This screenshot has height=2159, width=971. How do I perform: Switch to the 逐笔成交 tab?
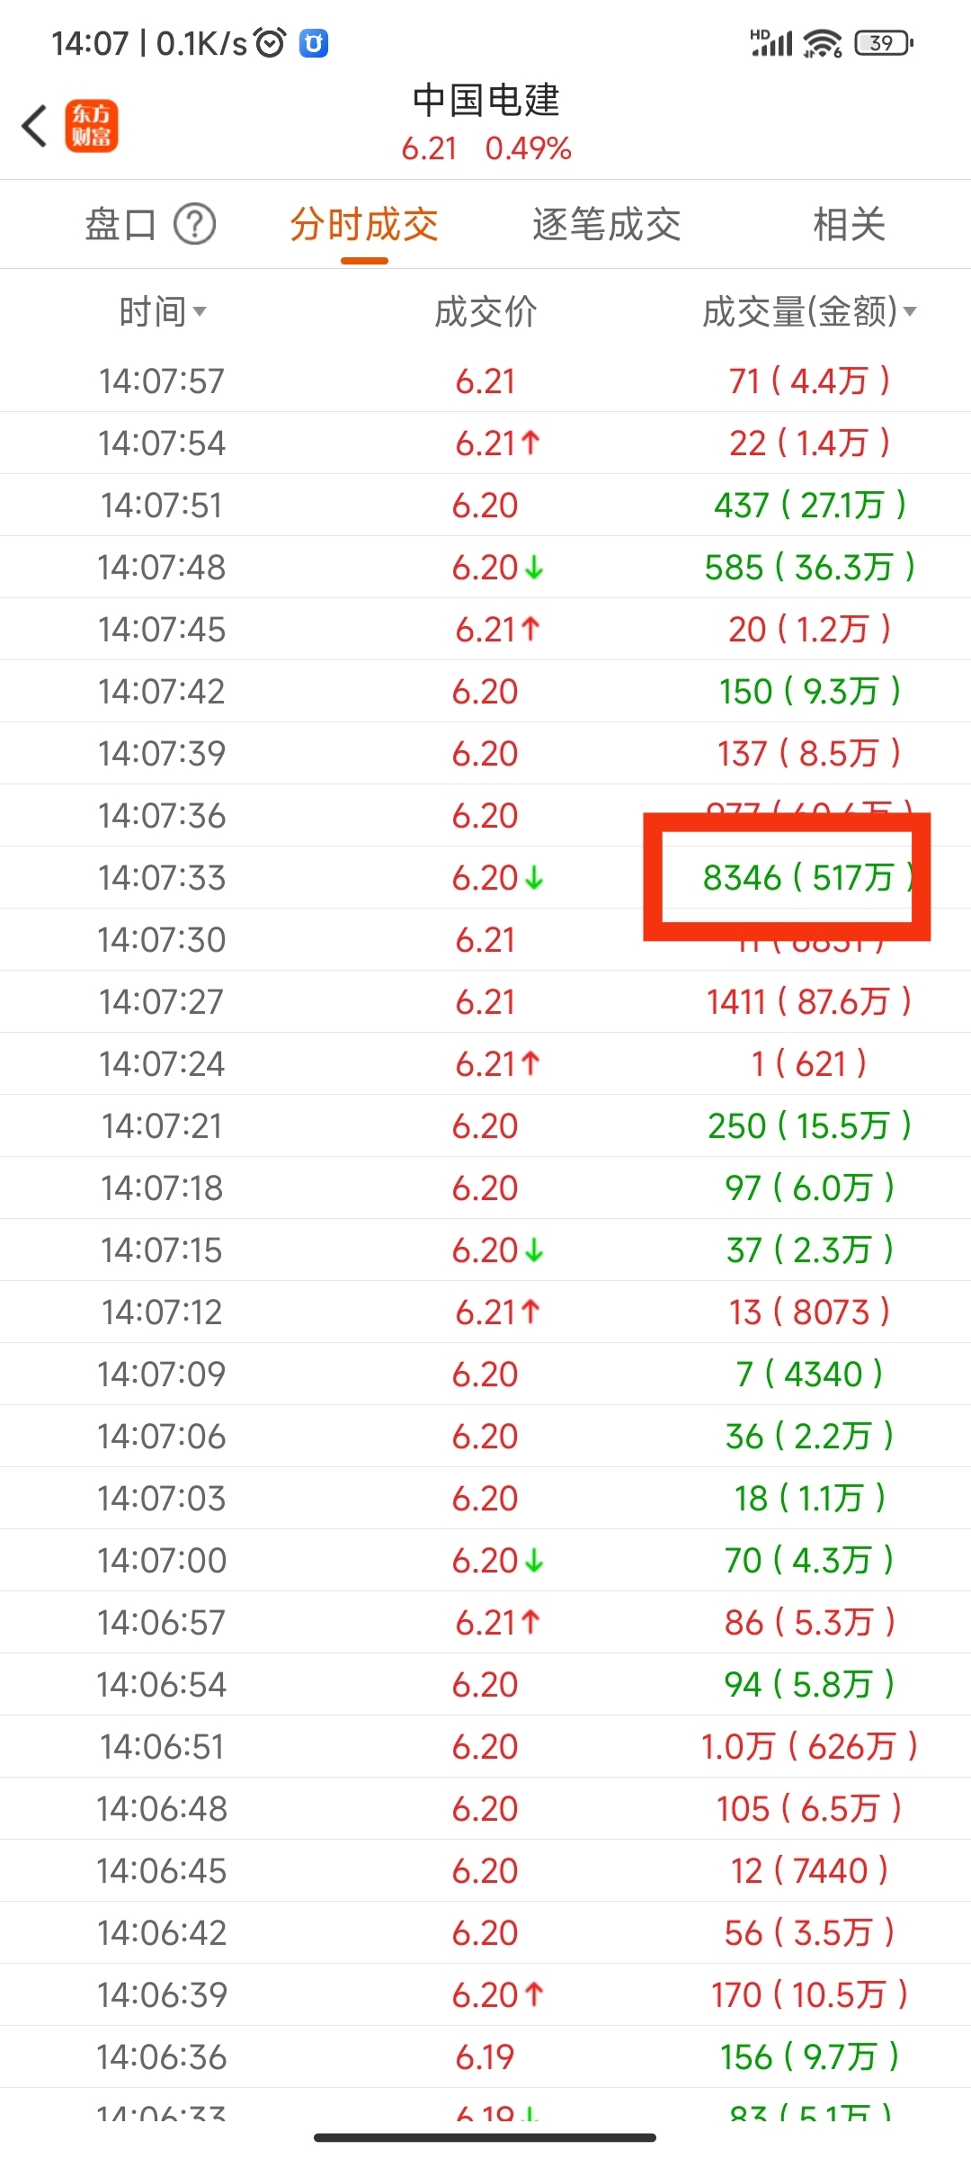pyautogui.click(x=607, y=225)
